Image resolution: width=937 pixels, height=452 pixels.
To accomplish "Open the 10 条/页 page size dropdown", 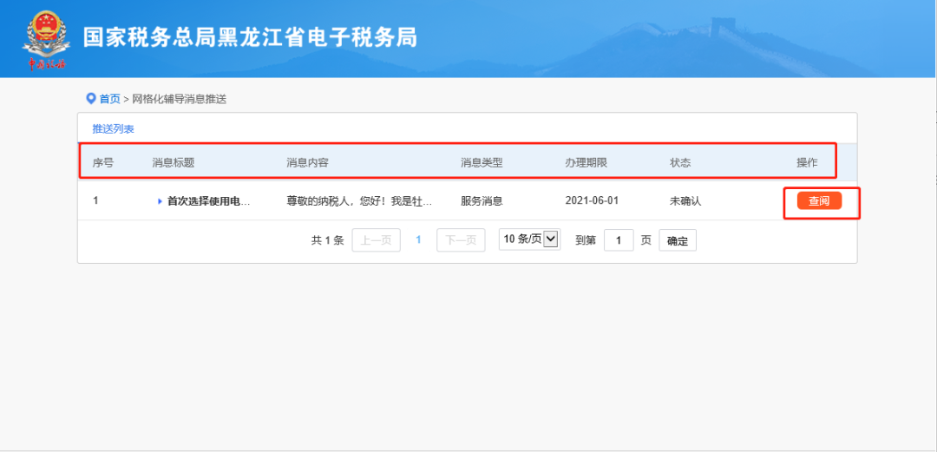I will coord(530,239).
